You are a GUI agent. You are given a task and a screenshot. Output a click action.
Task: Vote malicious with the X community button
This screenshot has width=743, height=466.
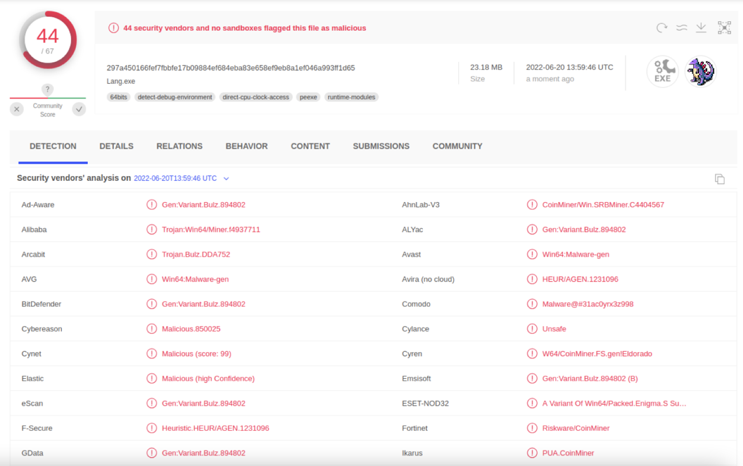click(17, 109)
